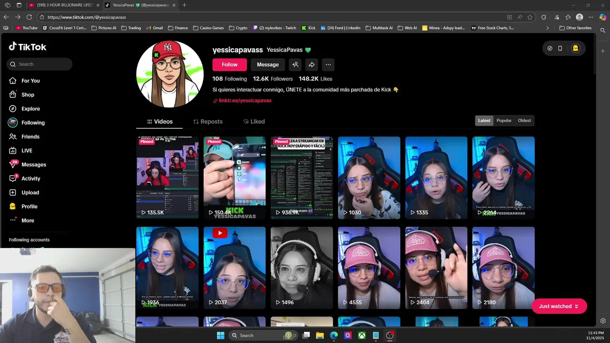Viewport: 610px width, 343px height.
Task: Open the video with 4555 views
Action: [369, 268]
